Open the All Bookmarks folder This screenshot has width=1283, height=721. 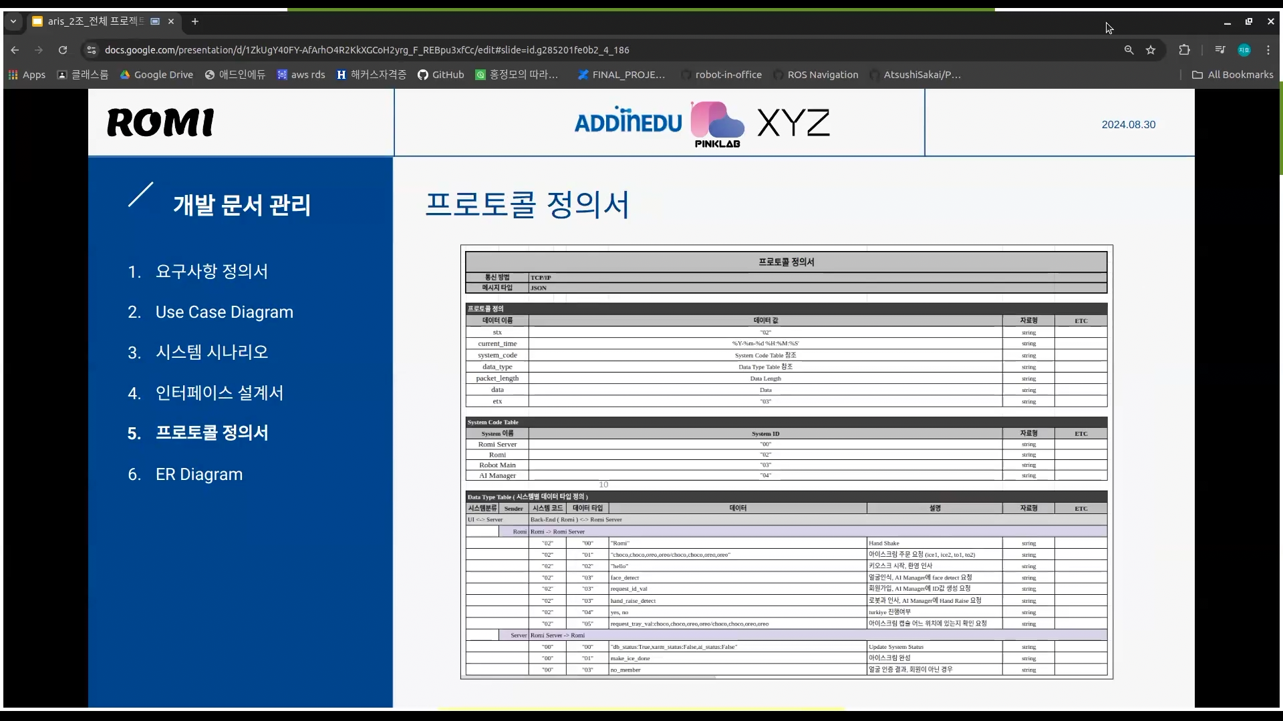[1233, 75]
